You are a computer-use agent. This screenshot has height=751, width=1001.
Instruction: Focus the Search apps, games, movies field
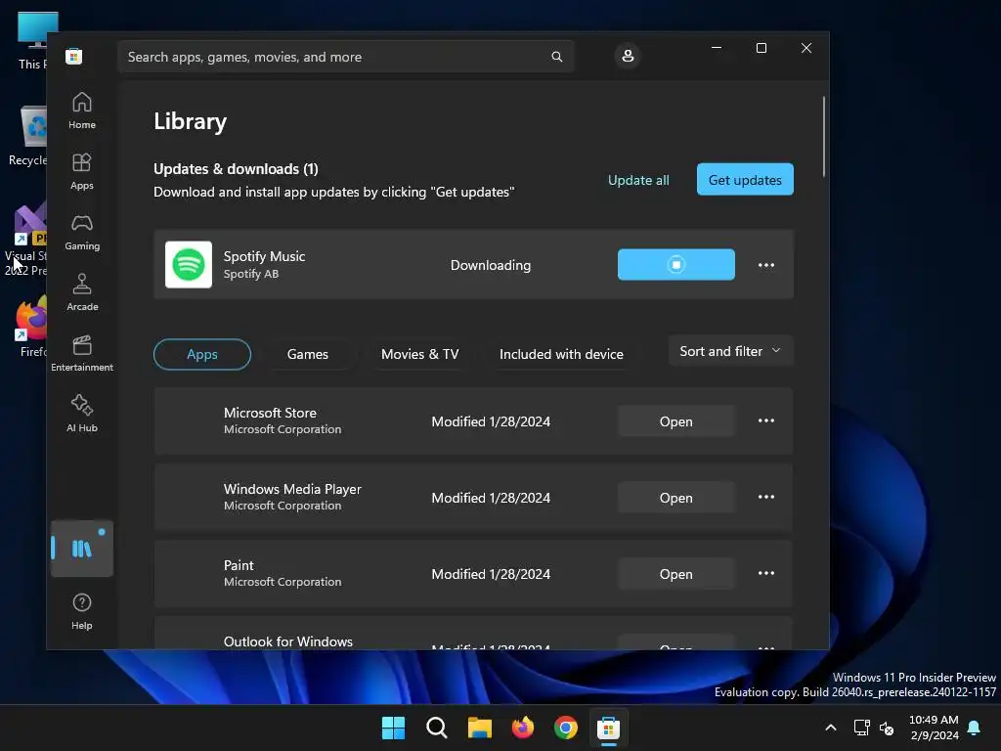point(345,57)
